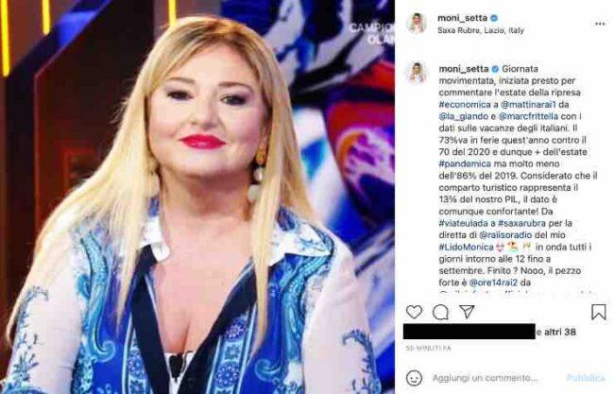Click caption avatar next to moni_setta
This screenshot has height=394, width=614.
418,73
